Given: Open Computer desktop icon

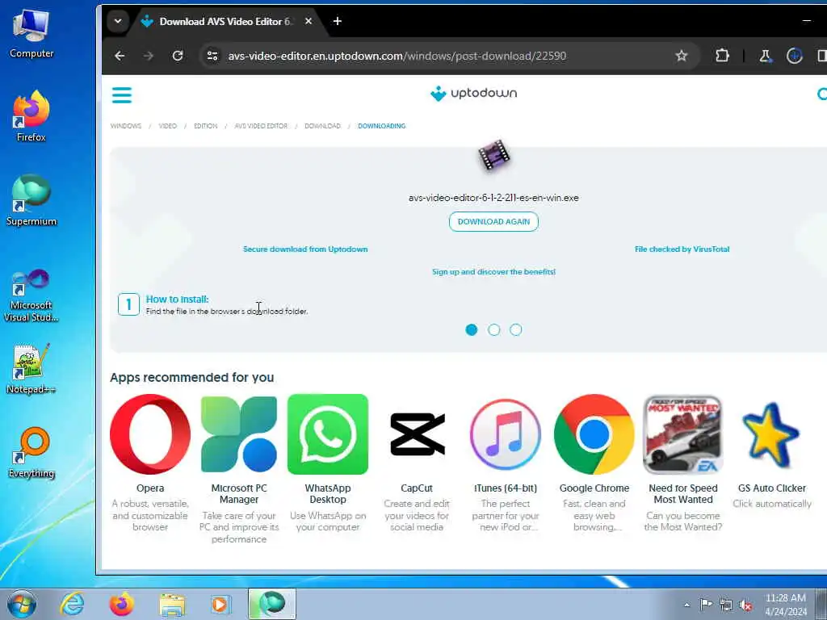Looking at the screenshot, I should [x=31, y=34].
